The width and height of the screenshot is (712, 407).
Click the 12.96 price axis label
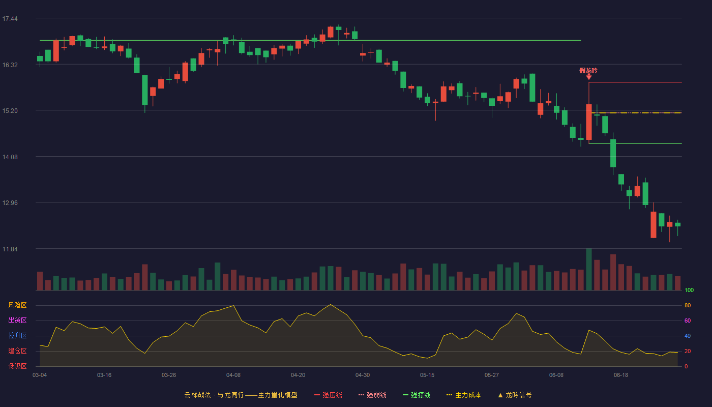click(10, 203)
